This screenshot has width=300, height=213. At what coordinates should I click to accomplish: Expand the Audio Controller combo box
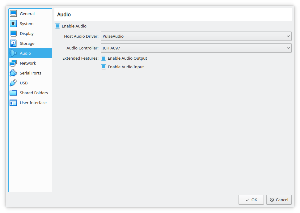click(196, 48)
